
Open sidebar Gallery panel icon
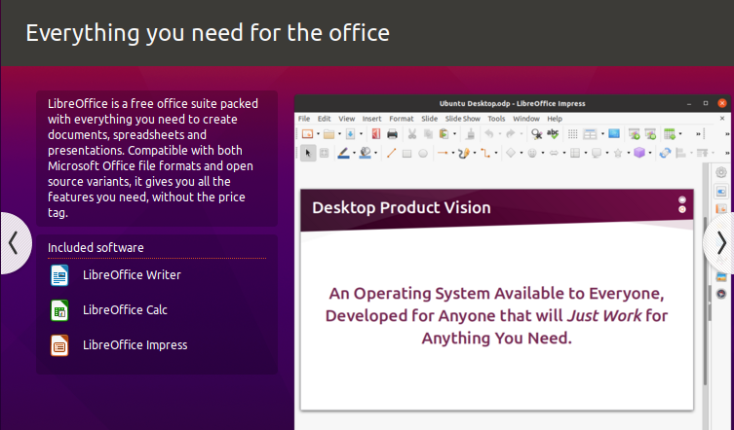coord(721,276)
